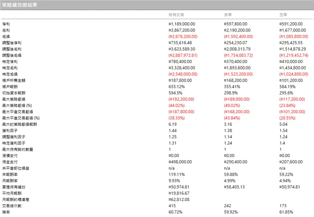Click annual return value 119.11%
This screenshot has width=314, height=217.
(x=177, y=174)
